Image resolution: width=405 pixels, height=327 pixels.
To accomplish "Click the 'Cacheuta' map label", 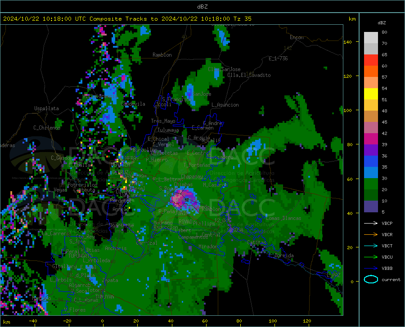I will [x=84, y=190].
